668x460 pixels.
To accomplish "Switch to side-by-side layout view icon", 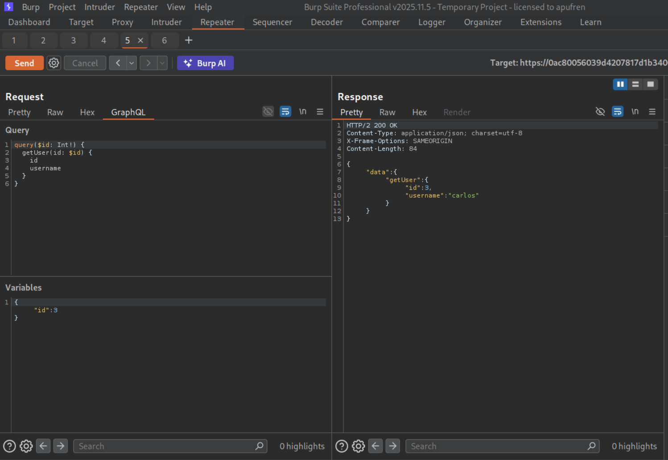I will (x=620, y=84).
